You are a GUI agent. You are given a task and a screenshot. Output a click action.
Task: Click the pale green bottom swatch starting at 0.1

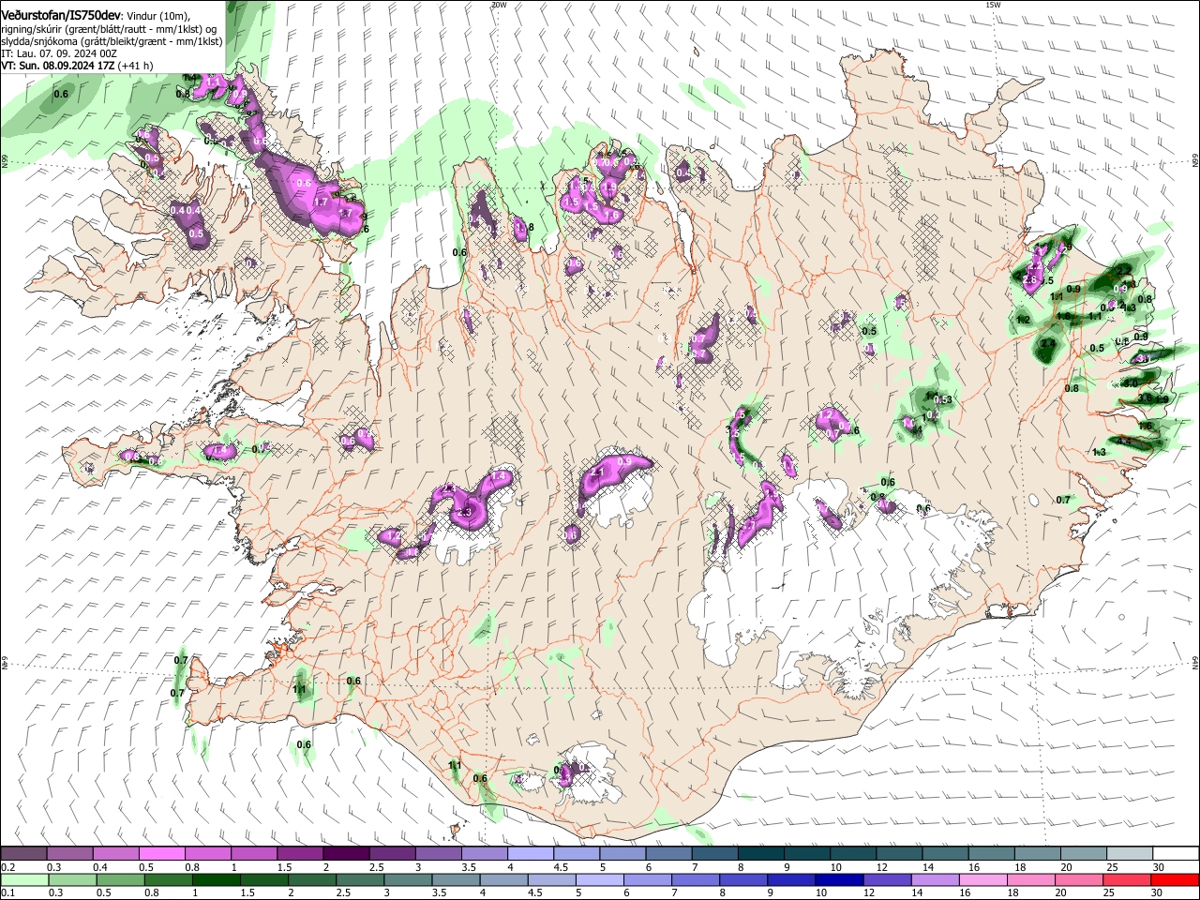24,880
